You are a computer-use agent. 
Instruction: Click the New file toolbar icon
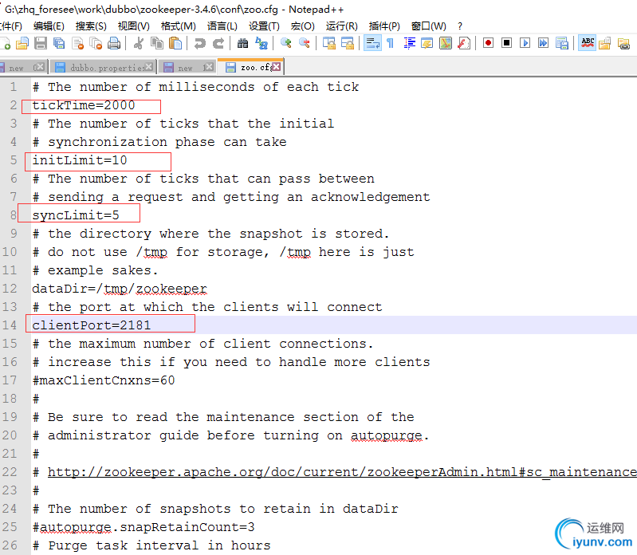click(5, 43)
